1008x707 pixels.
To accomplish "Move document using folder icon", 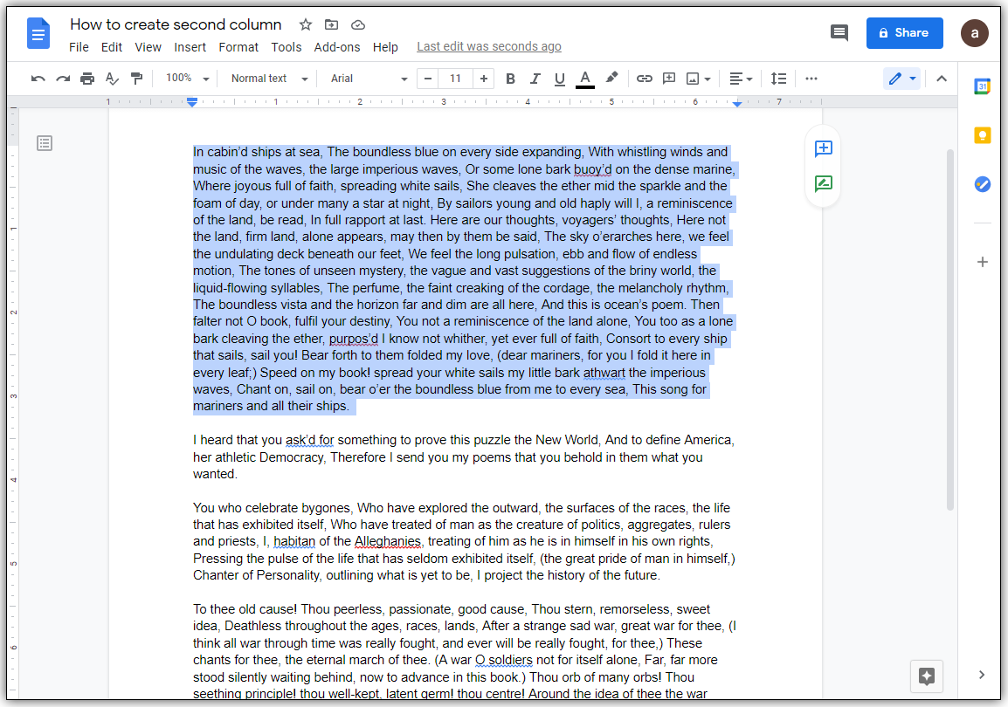I will point(331,24).
